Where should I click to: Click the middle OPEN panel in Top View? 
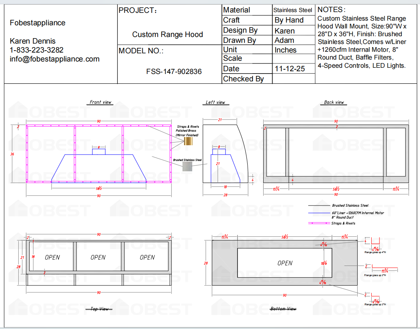pos(98,257)
